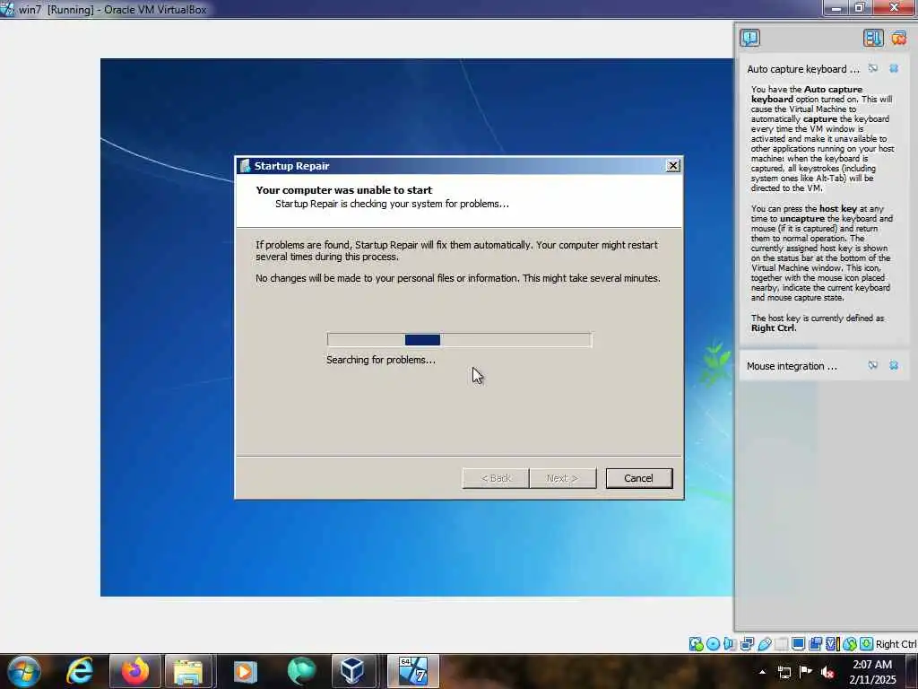The height and width of the screenshot is (689, 918).
Task: Click forbid icon on Auto capture keyboard notification
Action: click(873, 68)
